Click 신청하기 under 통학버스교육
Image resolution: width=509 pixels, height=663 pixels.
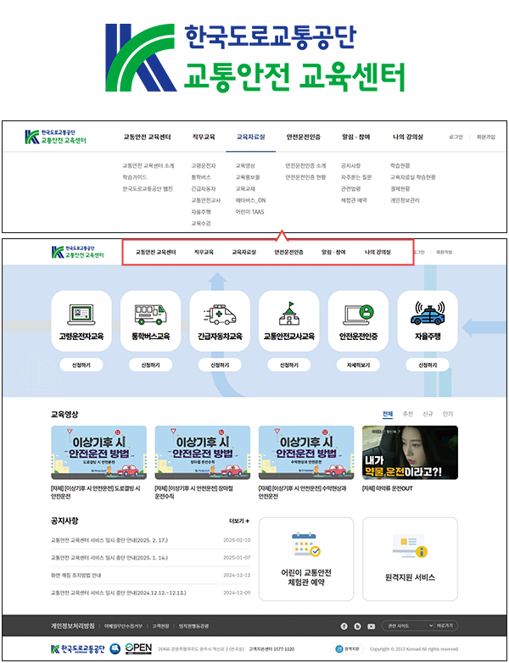click(x=151, y=365)
